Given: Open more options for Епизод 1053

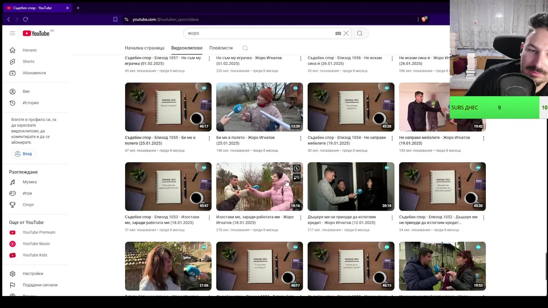Looking at the screenshot, I should pyautogui.click(x=209, y=218).
